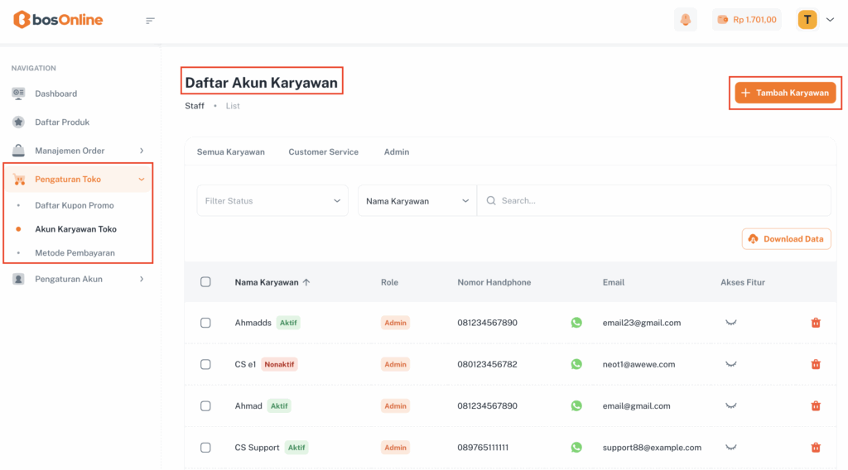The height and width of the screenshot is (470, 848).
Task: Click the Download Data button
Action: pos(786,239)
